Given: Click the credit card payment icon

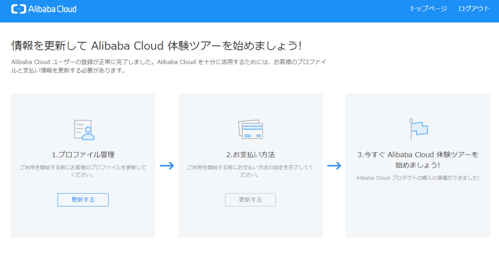Looking at the screenshot, I should [x=250, y=129].
